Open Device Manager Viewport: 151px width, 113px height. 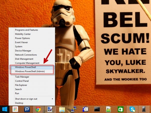tap(32, 51)
